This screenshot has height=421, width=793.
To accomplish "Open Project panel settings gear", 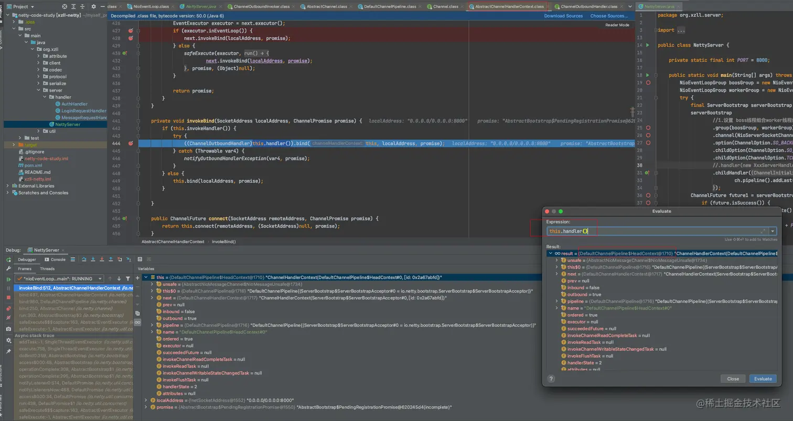I will (x=93, y=6).
